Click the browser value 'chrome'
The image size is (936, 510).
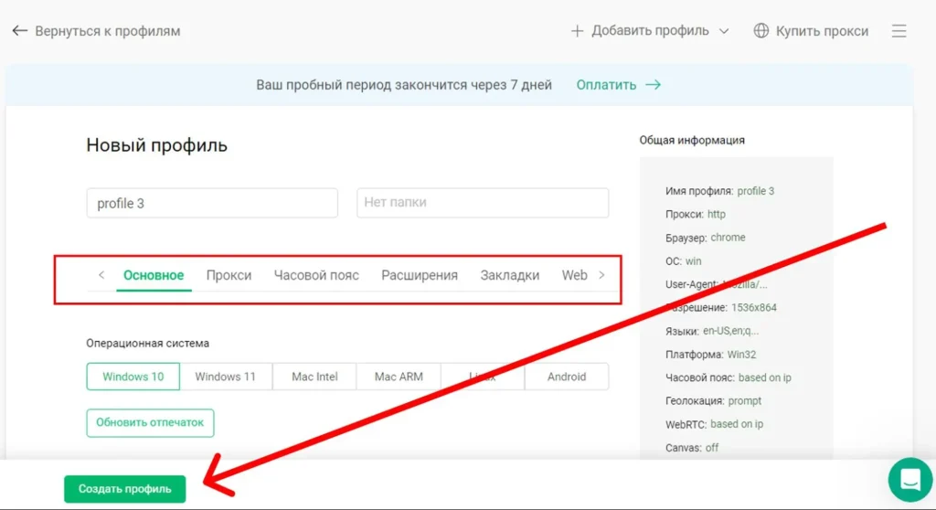(728, 238)
